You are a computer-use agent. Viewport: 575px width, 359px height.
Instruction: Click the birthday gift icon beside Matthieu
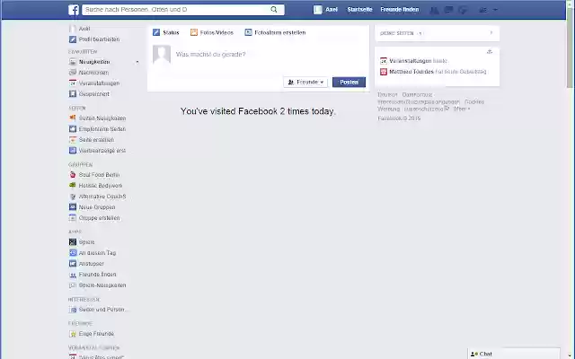[384, 72]
